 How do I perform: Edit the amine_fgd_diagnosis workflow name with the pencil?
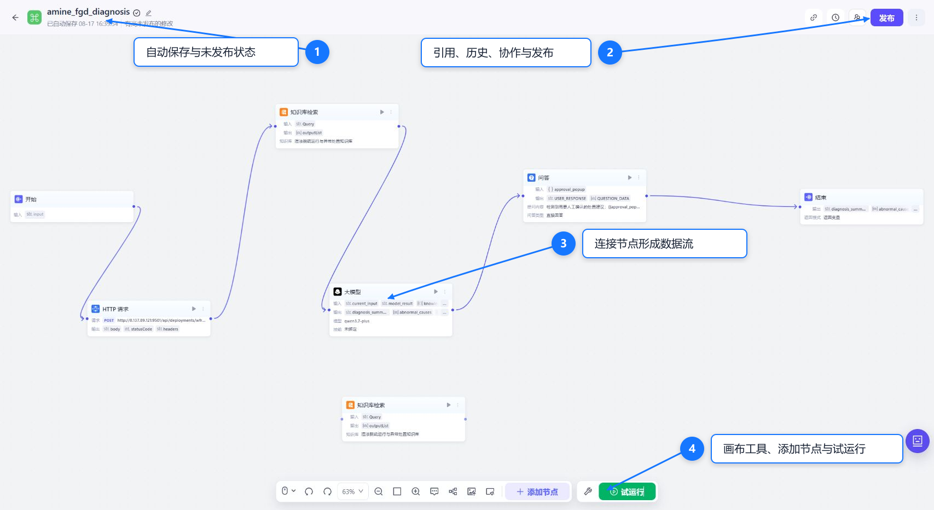click(148, 13)
